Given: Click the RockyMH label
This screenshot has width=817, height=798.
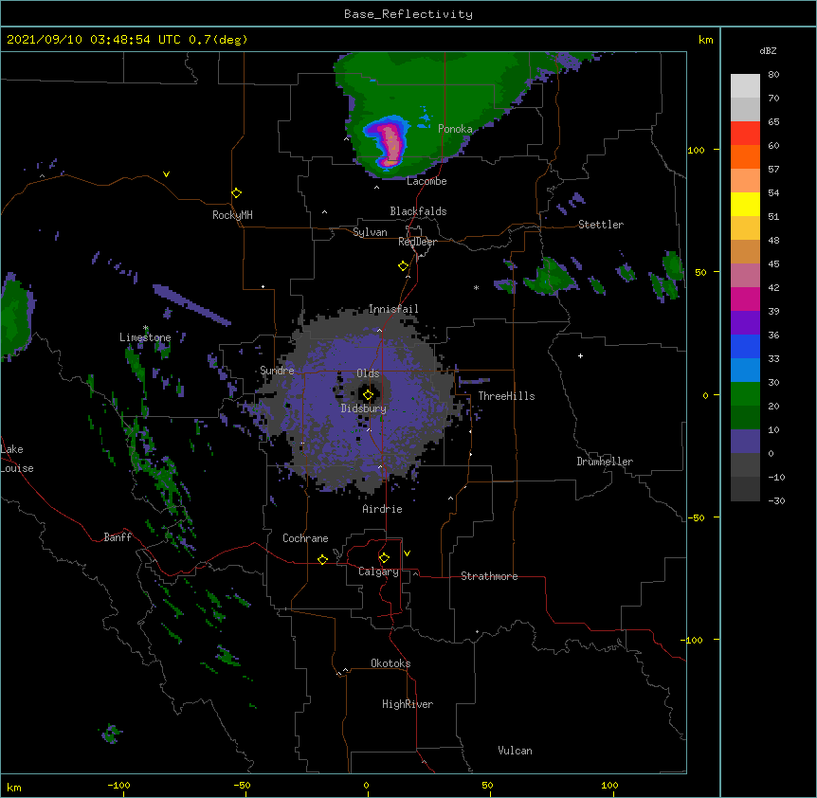Looking at the screenshot, I should (x=232, y=215).
